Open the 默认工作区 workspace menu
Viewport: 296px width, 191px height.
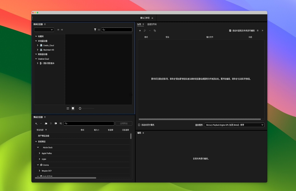tap(152, 18)
